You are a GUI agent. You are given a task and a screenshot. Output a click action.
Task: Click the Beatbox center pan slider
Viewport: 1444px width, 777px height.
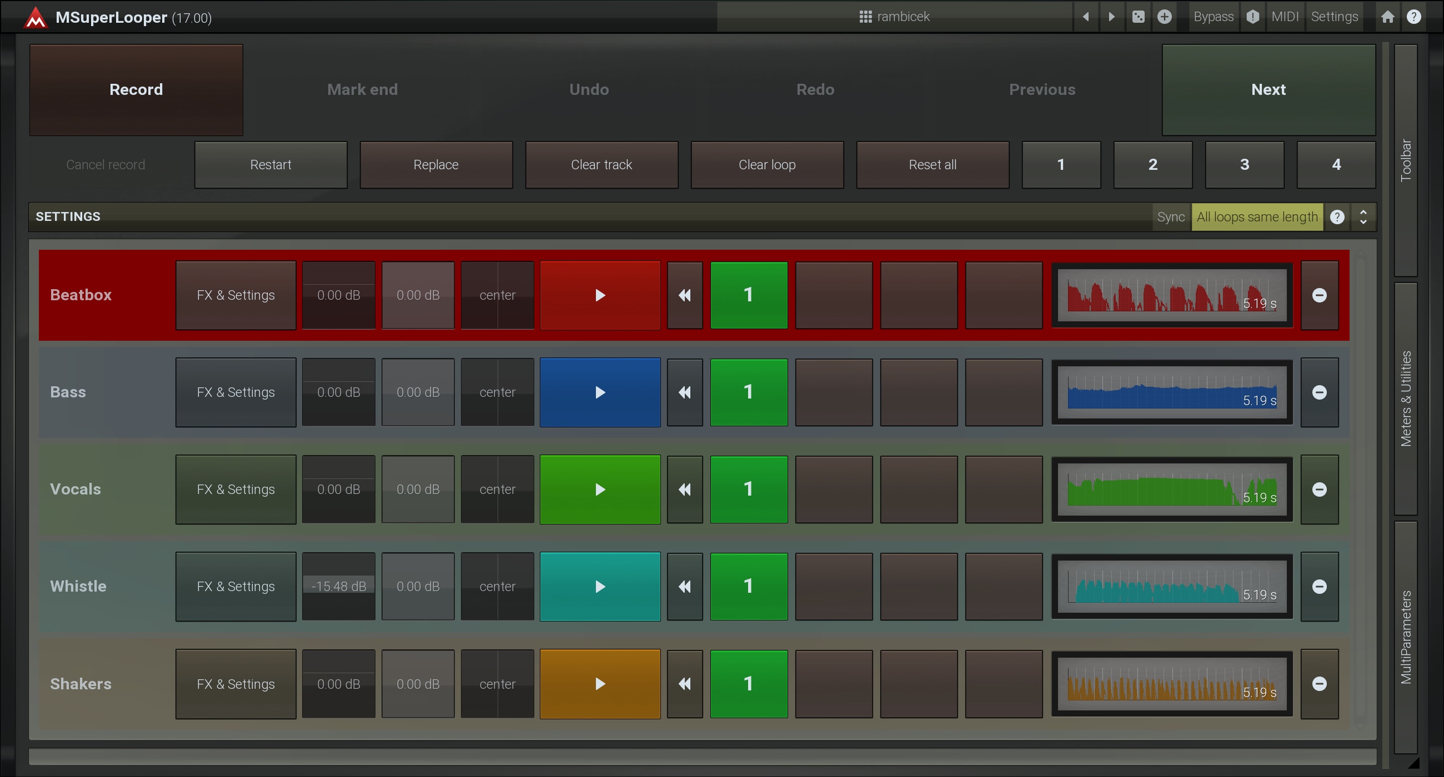497,295
